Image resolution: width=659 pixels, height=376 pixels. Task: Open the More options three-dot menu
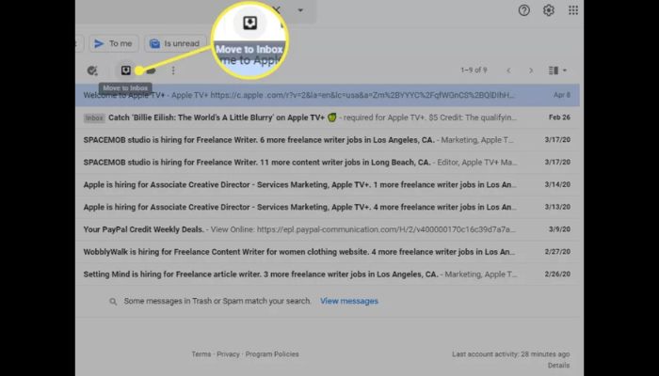173,70
